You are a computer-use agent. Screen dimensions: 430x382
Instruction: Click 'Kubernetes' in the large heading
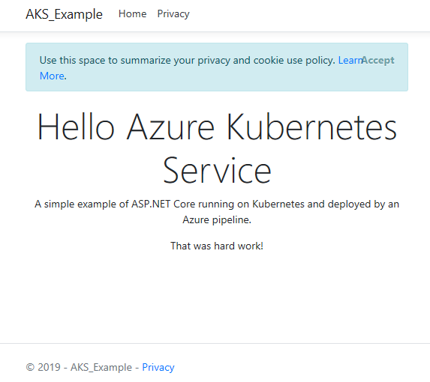point(312,127)
